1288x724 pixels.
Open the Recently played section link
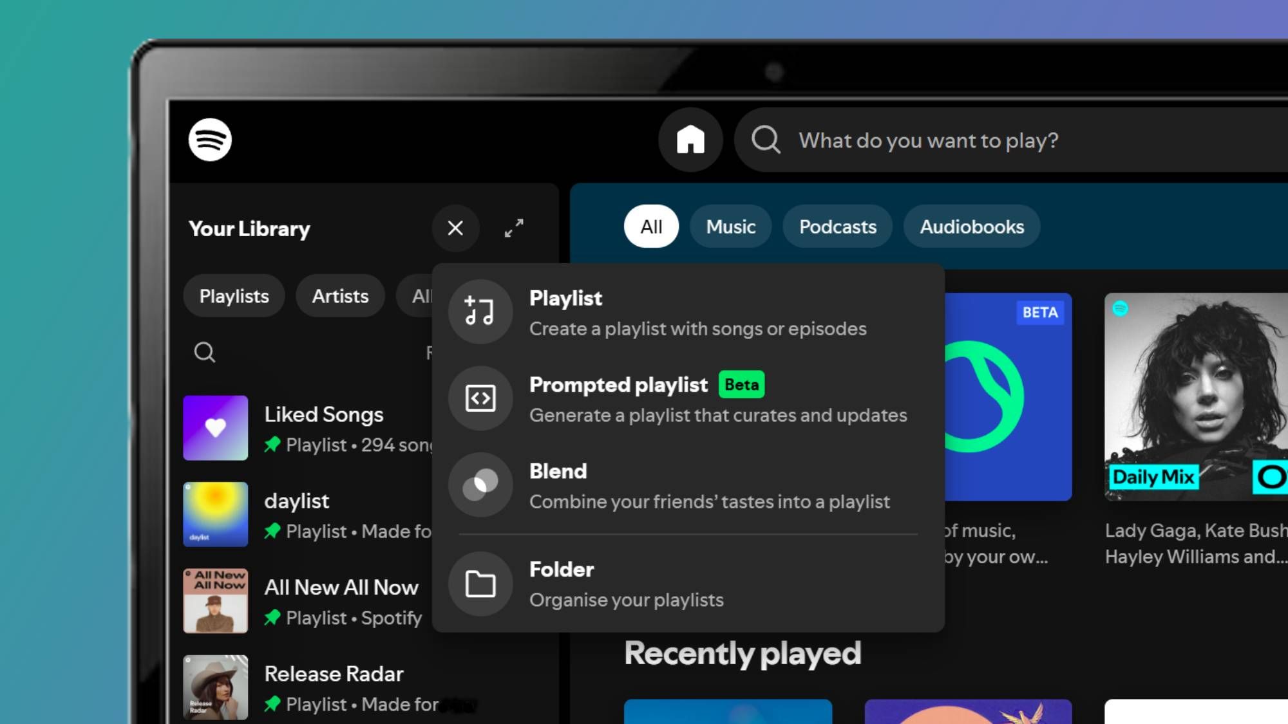click(742, 653)
